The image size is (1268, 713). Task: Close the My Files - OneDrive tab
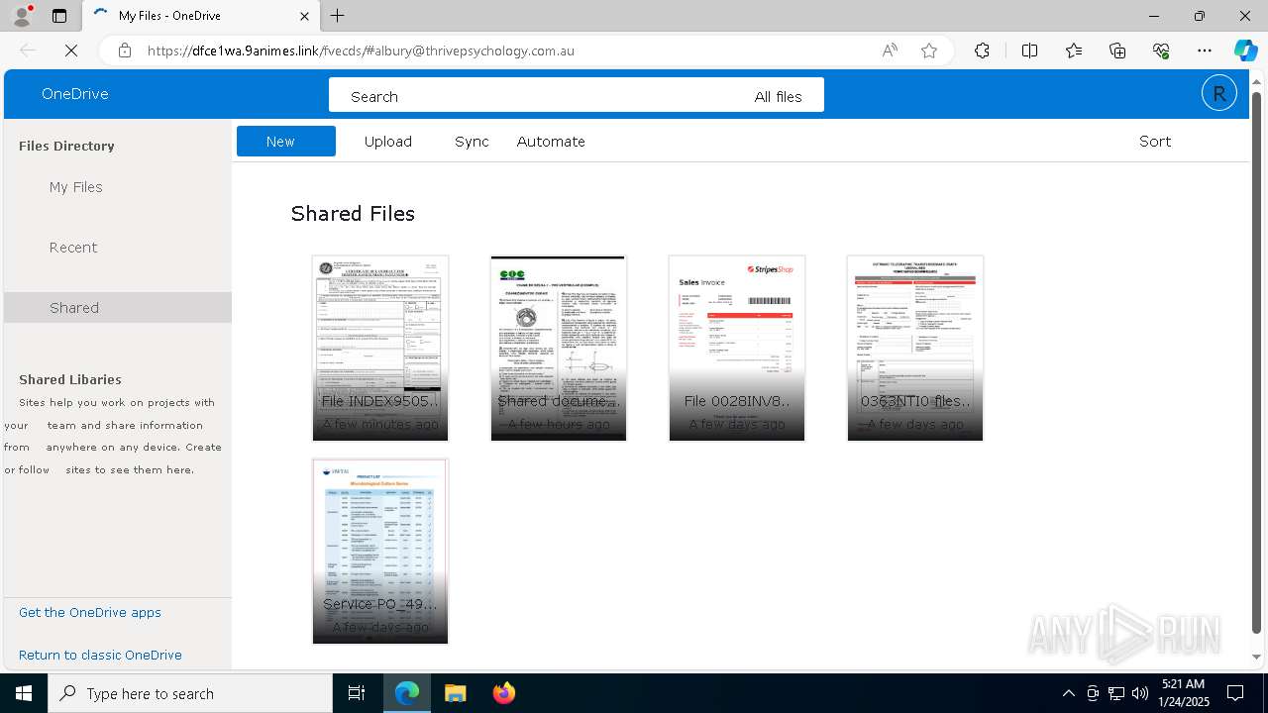pyautogui.click(x=305, y=16)
